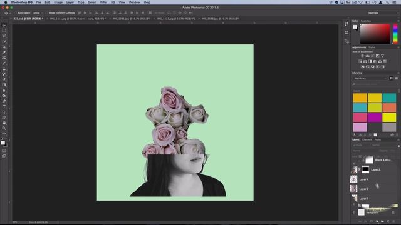This screenshot has height=225, width=401.
Task: Open the My Library dropdown
Action: click(x=370, y=78)
